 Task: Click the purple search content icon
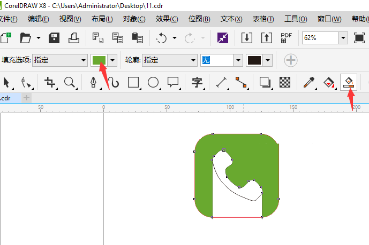[x=223, y=38]
